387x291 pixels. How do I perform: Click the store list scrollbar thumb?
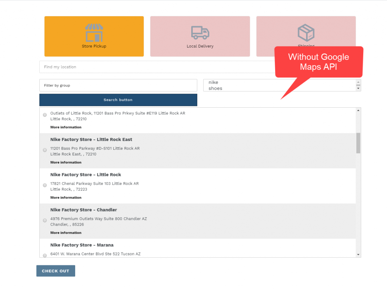[x=358, y=143]
